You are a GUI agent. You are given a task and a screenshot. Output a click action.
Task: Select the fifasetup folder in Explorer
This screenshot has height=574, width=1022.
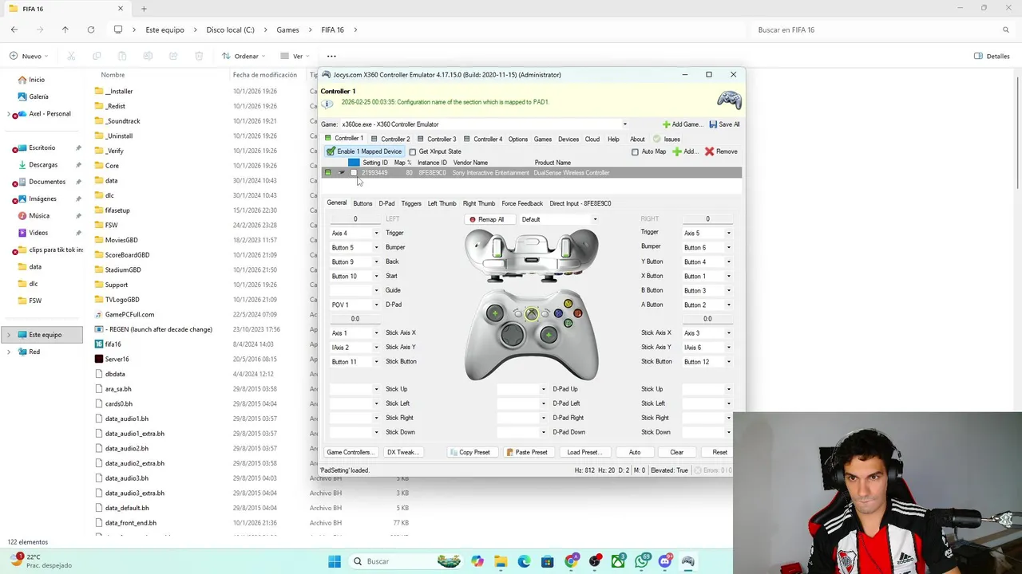point(117,210)
